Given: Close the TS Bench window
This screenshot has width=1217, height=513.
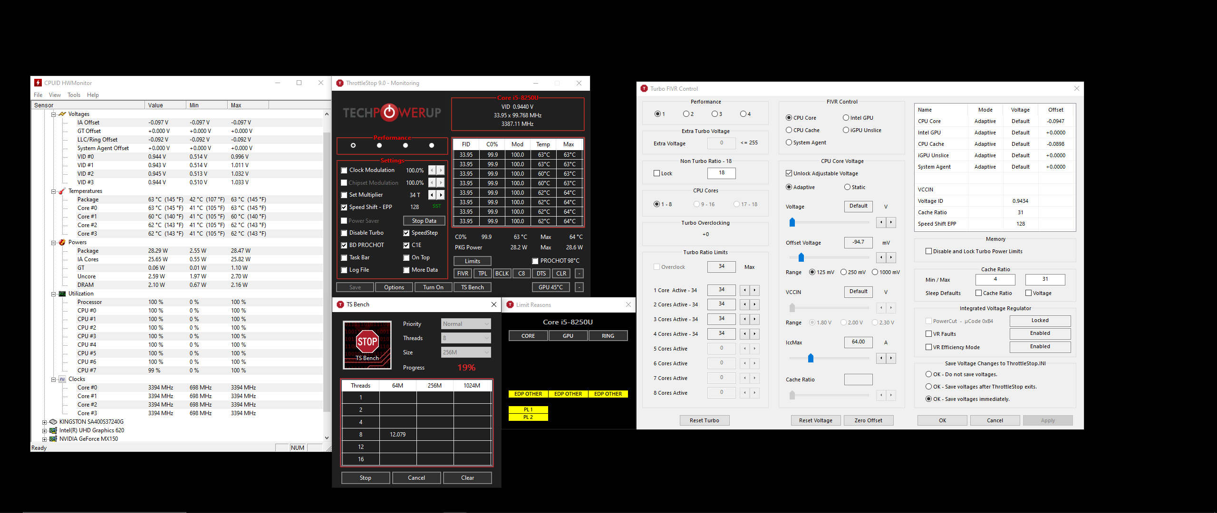Looking at the screenshot, I should [493, 304].
